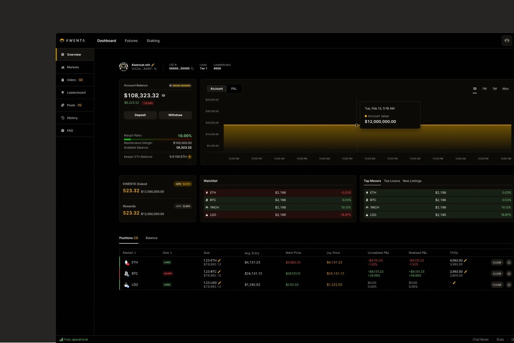
Task: Open the Futures tab
Action: point(131,41)
